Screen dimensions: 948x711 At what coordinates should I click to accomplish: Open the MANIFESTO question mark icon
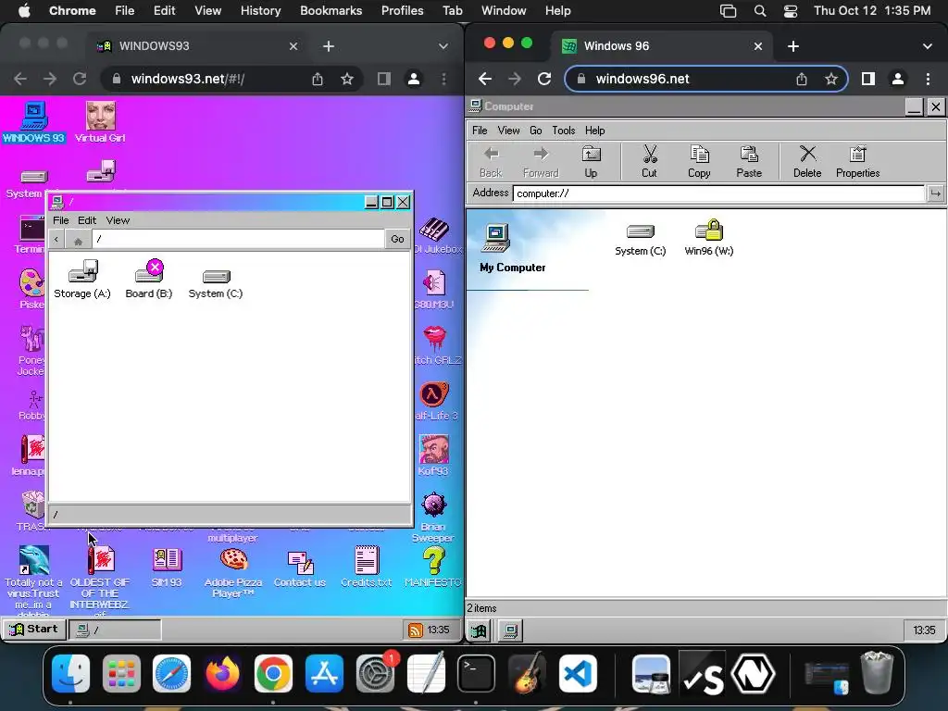coord(433,567)
